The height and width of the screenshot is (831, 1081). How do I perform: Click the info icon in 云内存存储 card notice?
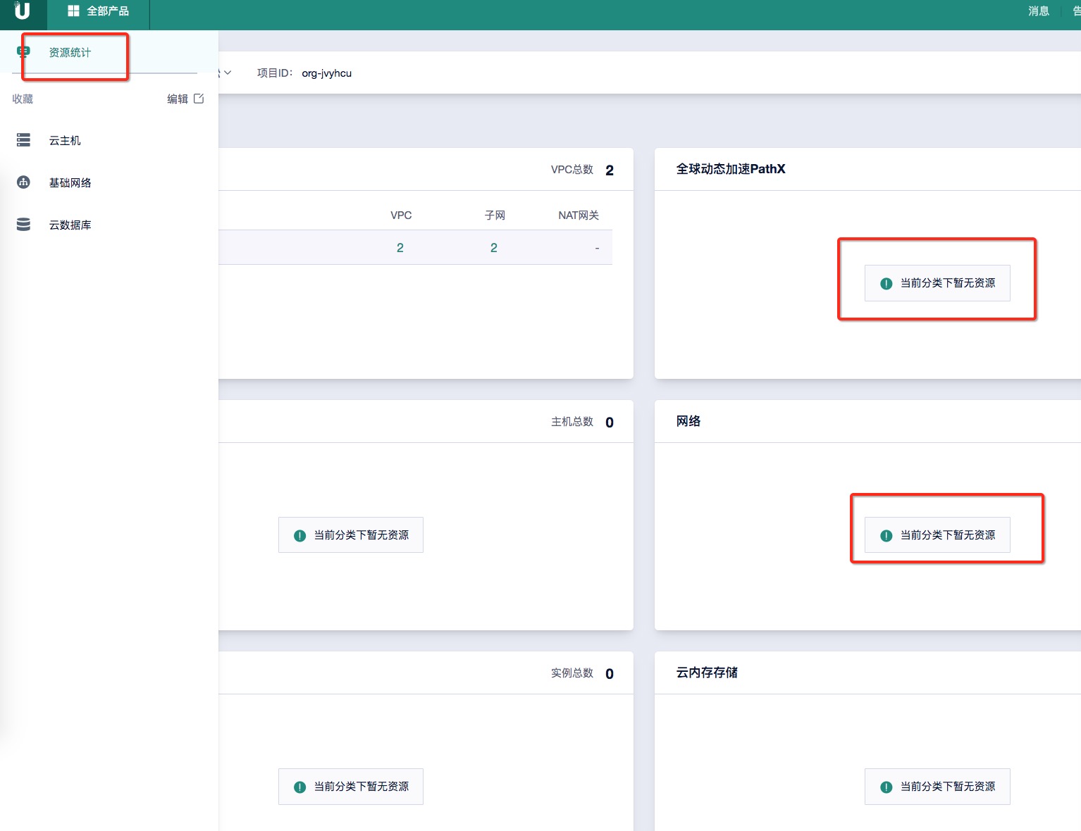[887, 787]
